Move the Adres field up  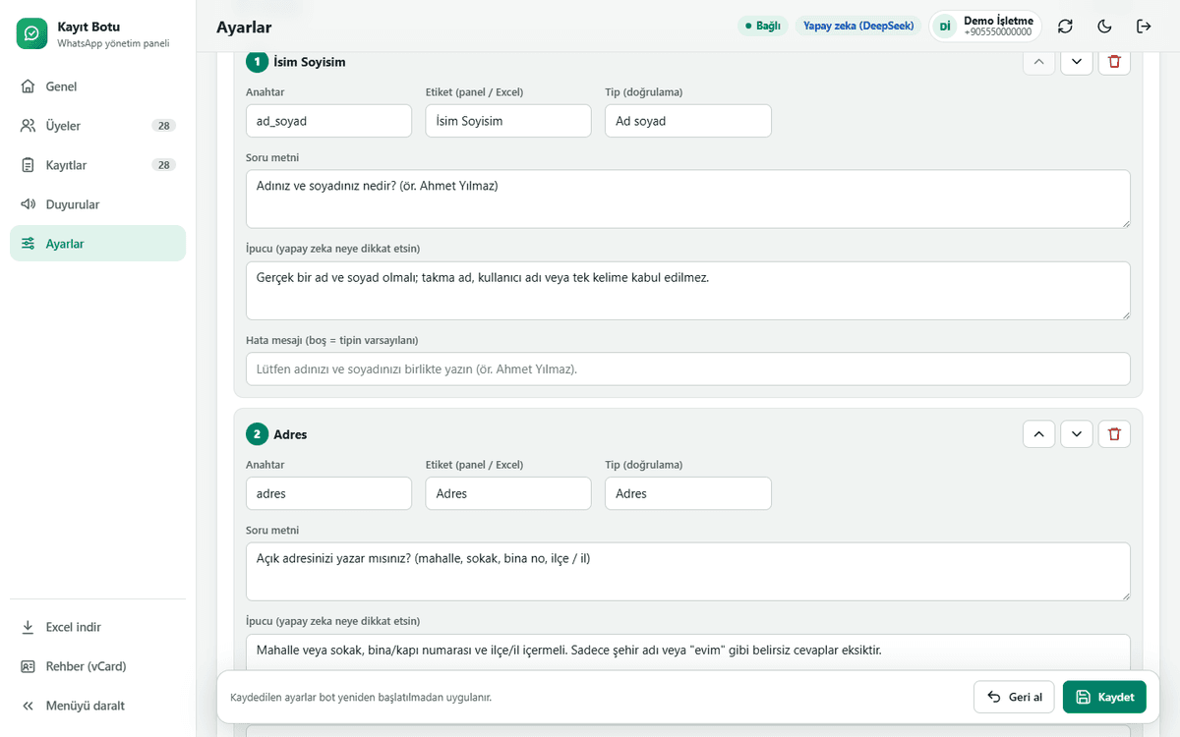[x=1038, y=433]
